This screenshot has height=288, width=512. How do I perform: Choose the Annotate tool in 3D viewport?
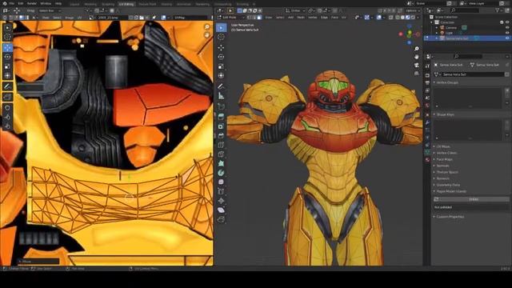221,86
